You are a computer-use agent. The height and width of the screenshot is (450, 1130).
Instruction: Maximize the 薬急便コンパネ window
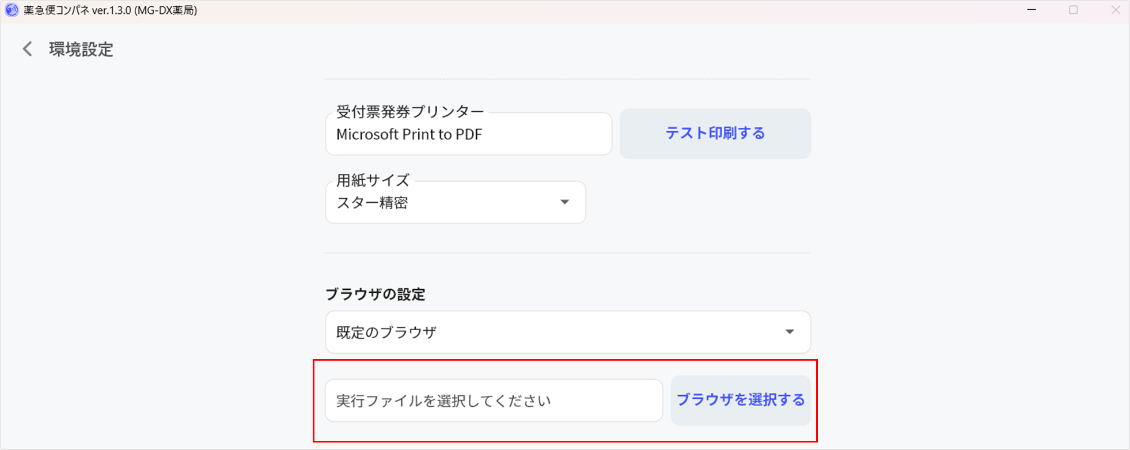[1074, 10]
